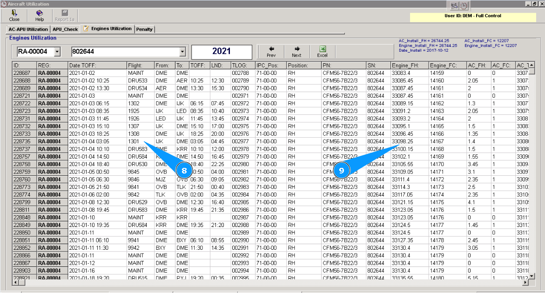The image size is (545, 293).
Task: Switch to the AC-APU Utilization tab
Action: [x=28, y=29]
